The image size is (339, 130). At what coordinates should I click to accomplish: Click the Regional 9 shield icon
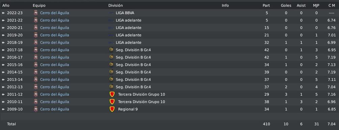click(112, 109)
